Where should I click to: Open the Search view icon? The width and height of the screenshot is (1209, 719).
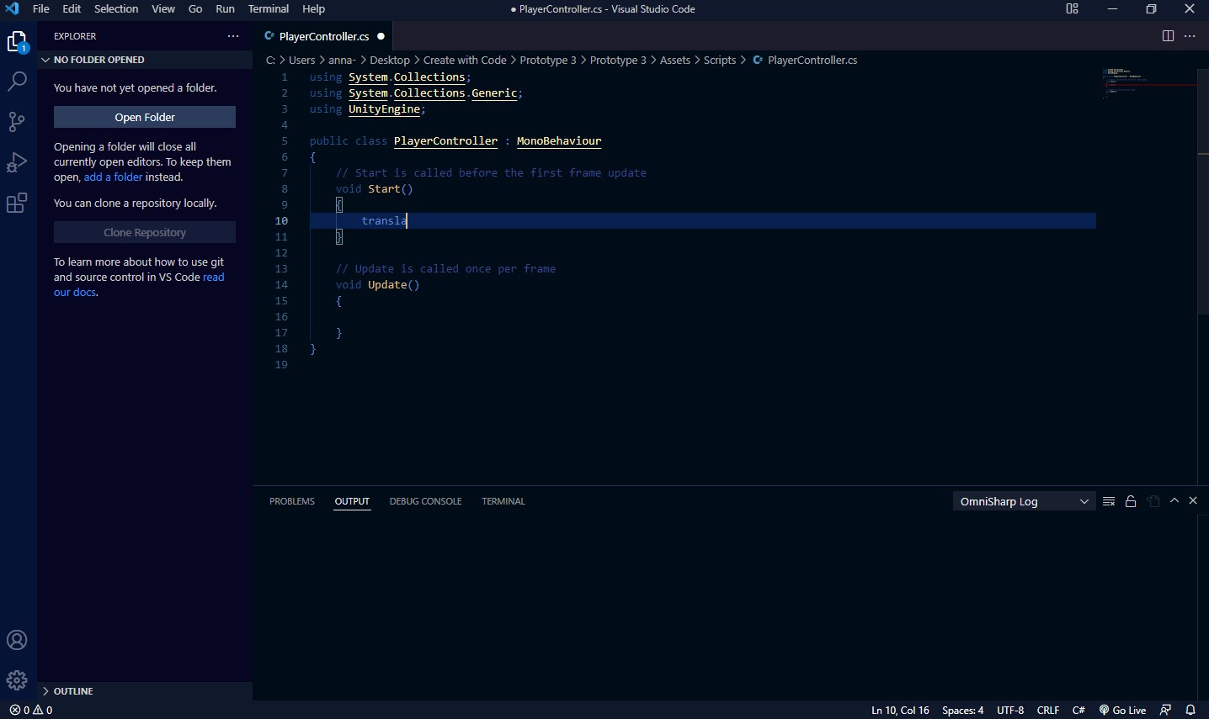pyautogui.click(x=18, y=82)
